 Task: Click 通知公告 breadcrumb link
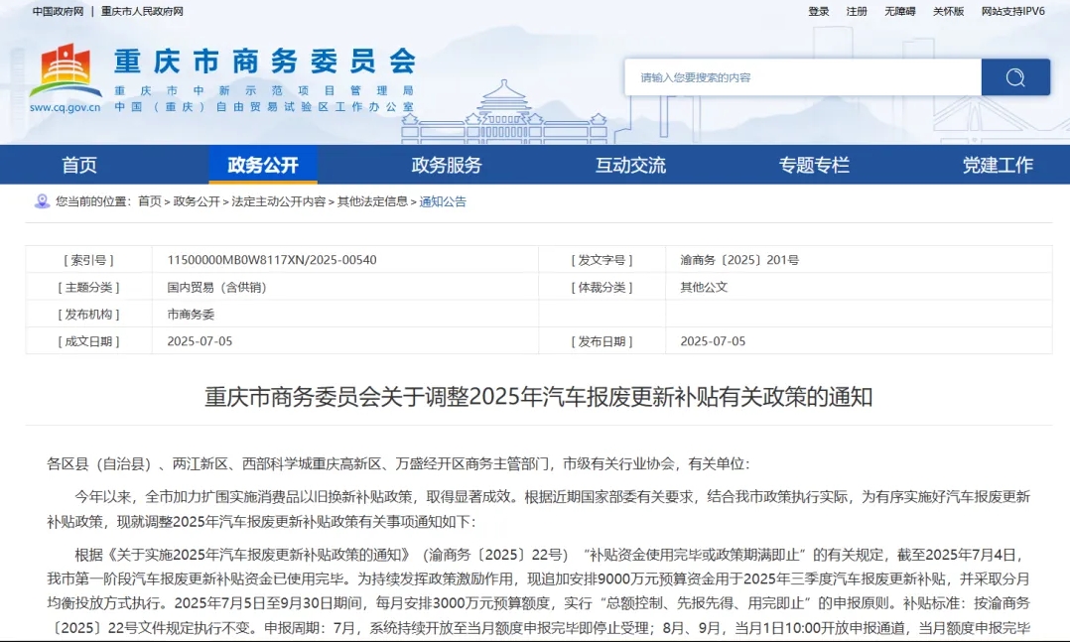tap(443, 201)
